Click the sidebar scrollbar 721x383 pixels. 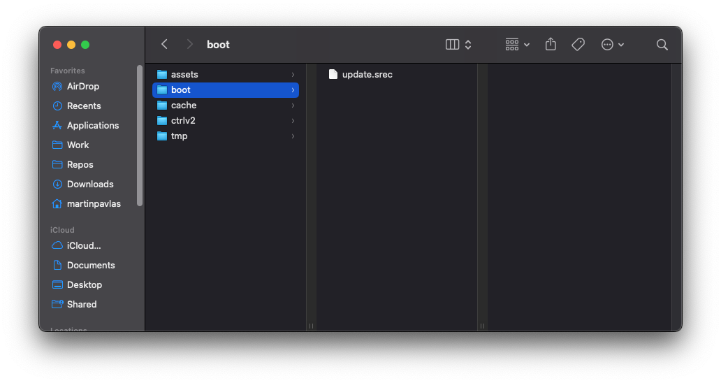(140, 136)
